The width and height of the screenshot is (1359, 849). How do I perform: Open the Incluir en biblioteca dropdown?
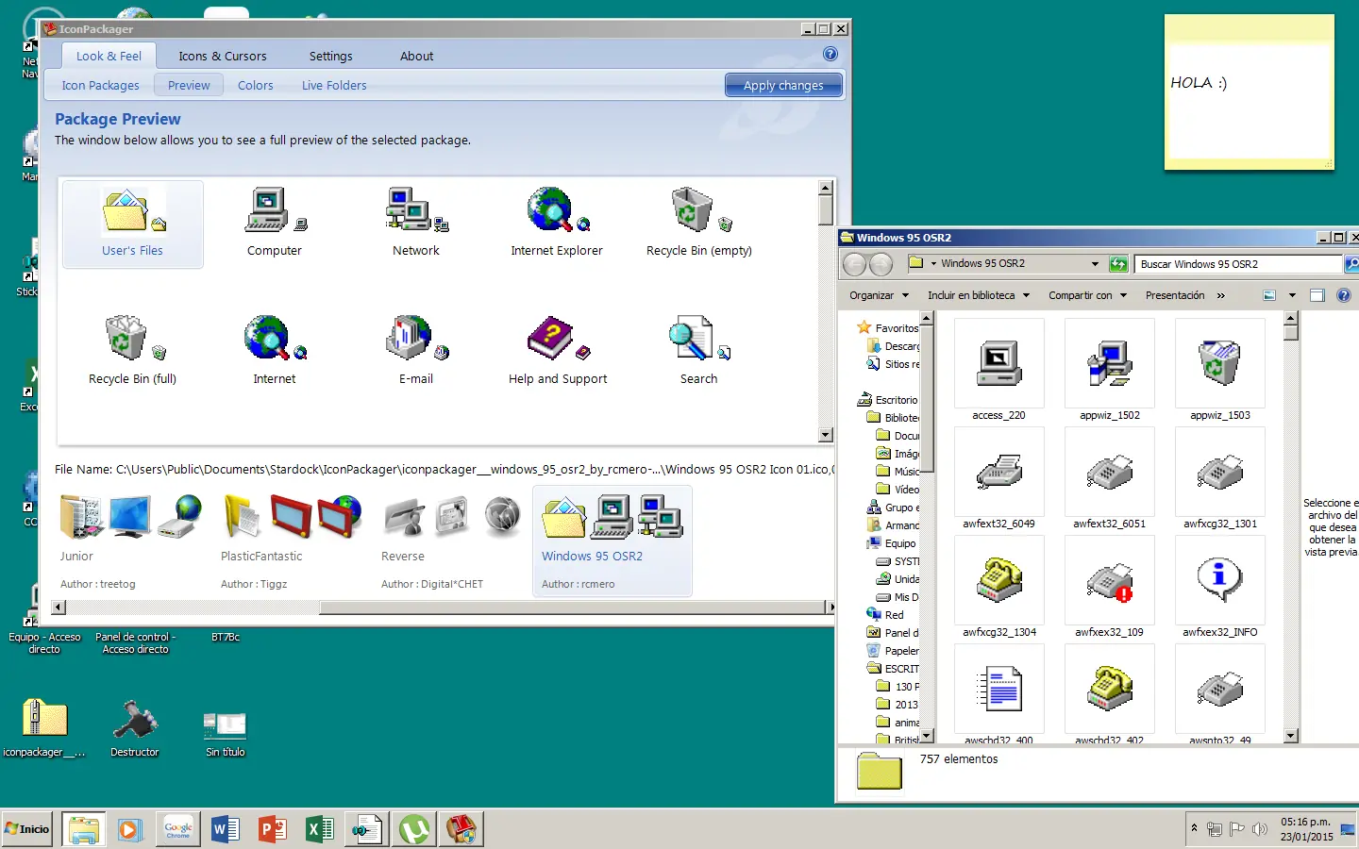pyautogui.click(x=979, y=295)
